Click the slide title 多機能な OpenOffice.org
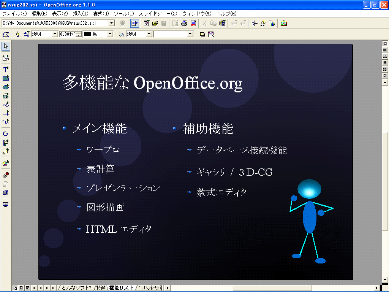The height and width of the screenshot is (292, 389). [152, 83]
